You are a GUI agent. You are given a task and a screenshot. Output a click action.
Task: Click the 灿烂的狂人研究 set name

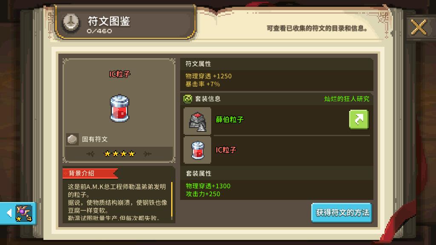tap(347, 99)
